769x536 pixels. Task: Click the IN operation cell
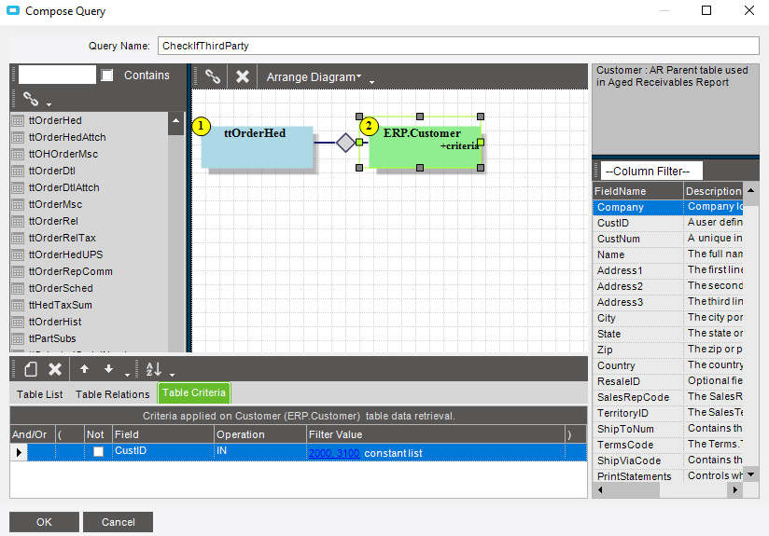(x=260, y=452)
